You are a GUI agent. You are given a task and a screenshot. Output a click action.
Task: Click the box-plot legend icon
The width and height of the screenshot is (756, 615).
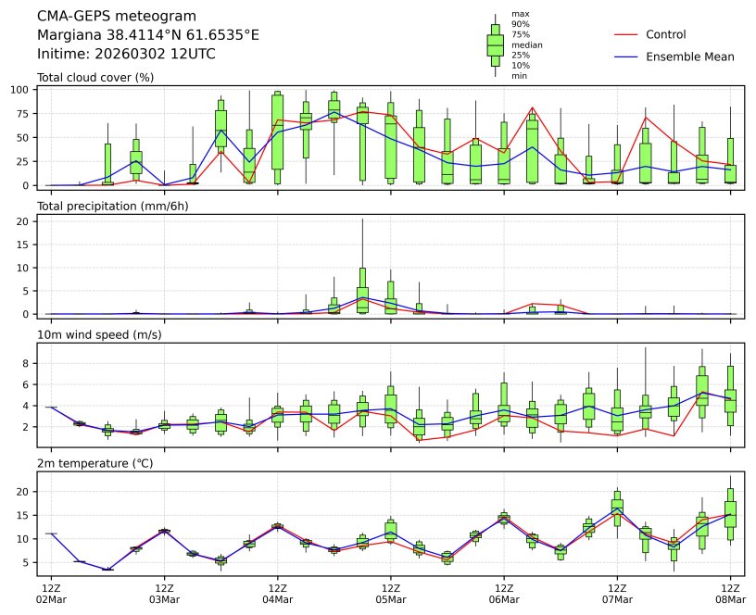(x=496, y=44)
